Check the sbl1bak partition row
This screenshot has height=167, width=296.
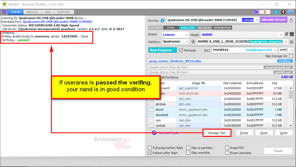[152, 104]
